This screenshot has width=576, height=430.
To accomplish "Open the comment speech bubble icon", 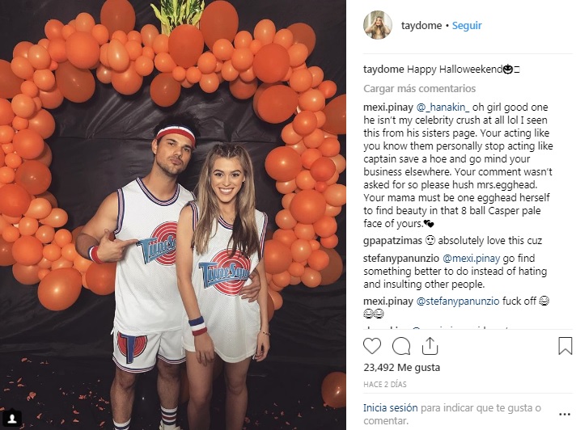I will [401, 346].
